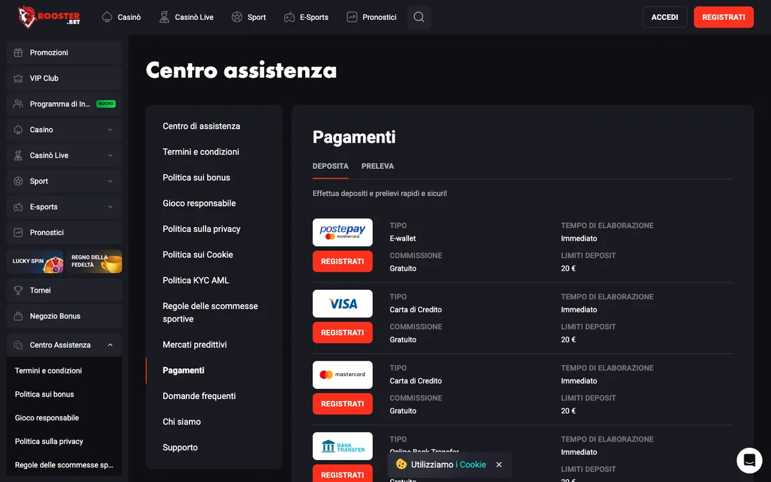
Task: Click the sidebar Sport ball icon
Action: point(18,181)
